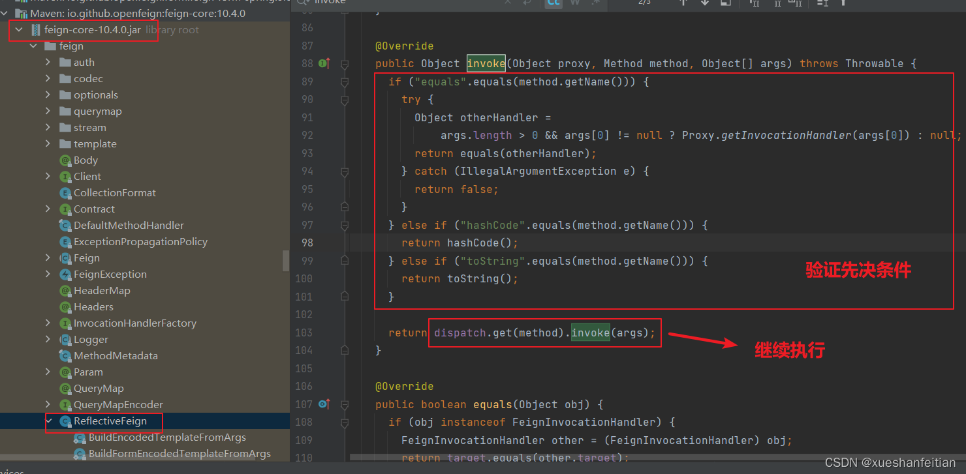Fold the try block at line 90
Viewport: 966px width, 474px height.
click(x=345, y=100)
